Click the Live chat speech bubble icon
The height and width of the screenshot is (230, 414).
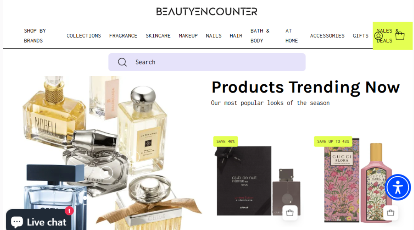pyautogui.click(x=17, y=222)
